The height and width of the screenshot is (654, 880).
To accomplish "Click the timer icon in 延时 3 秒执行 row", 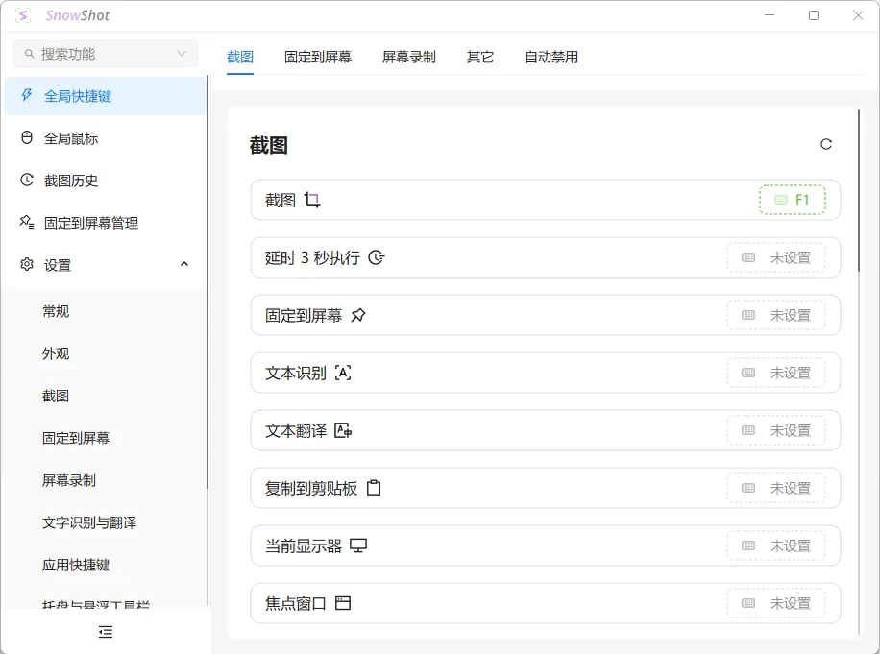I will point(376,257).
